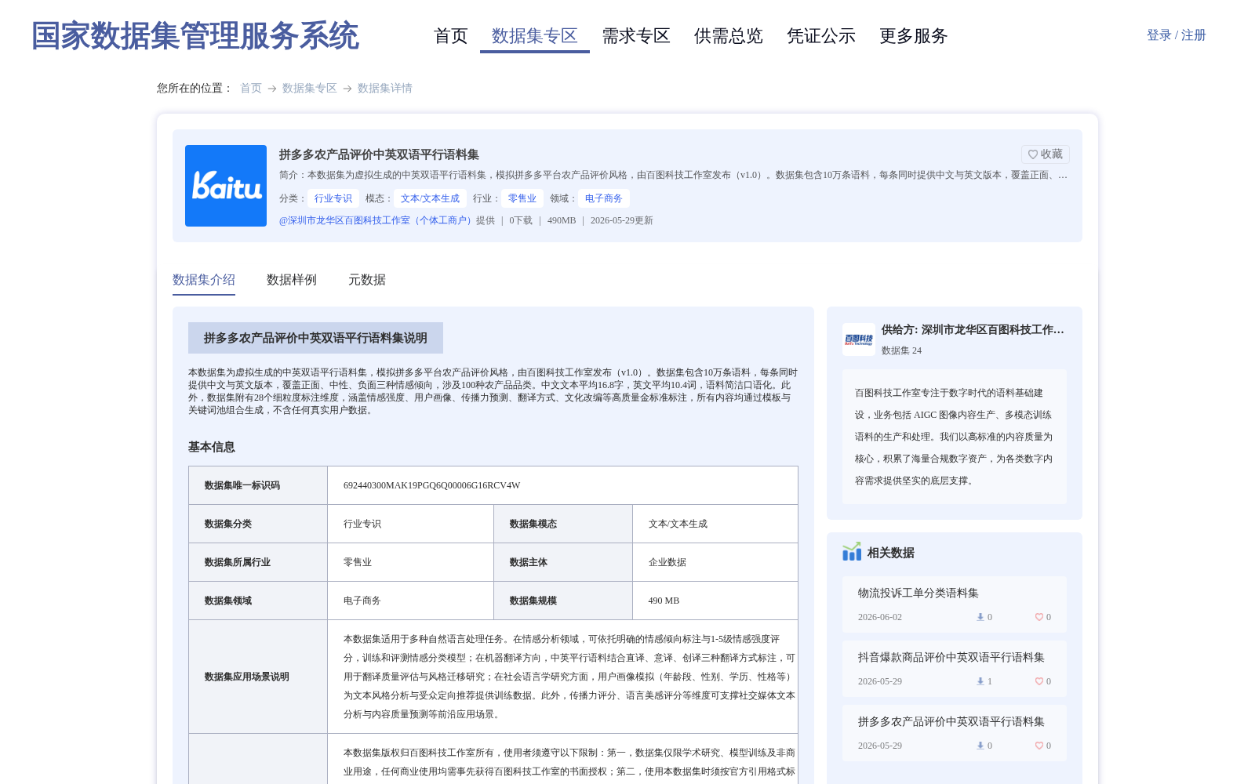1255x784 pixels.
Task: Click the 490MB size in header info
Action: [562, 220]
